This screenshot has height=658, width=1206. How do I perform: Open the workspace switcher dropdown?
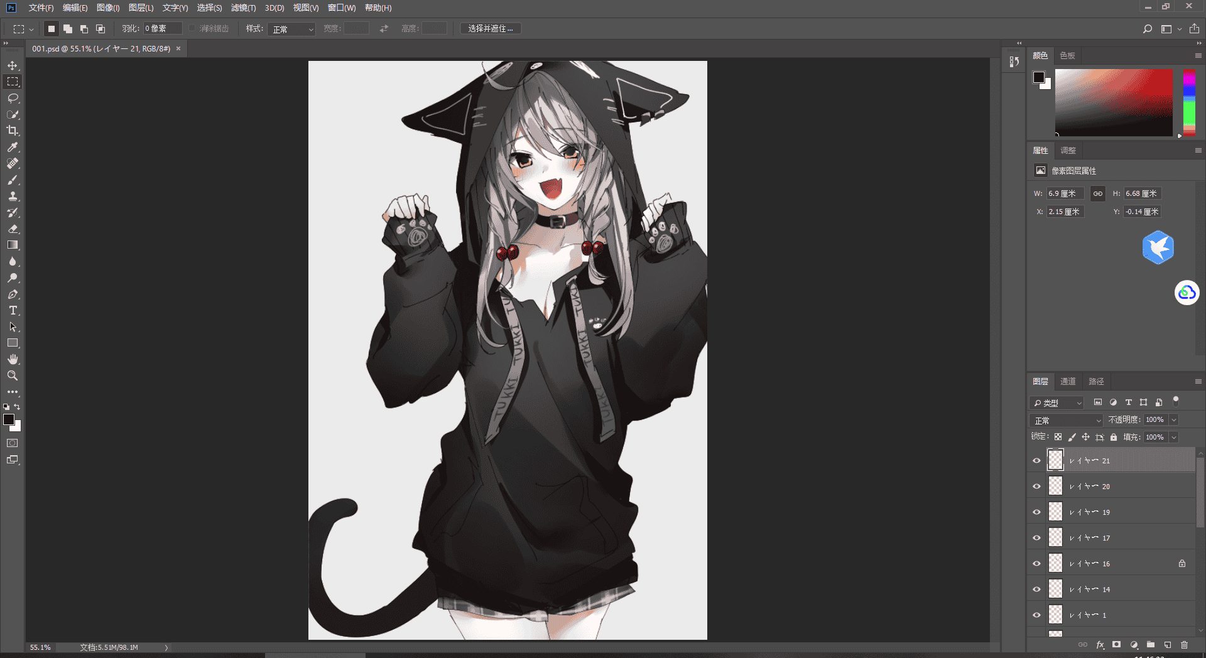click(x=1171, y=29)
